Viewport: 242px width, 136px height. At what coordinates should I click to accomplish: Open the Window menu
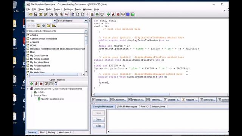coord(87,9)
